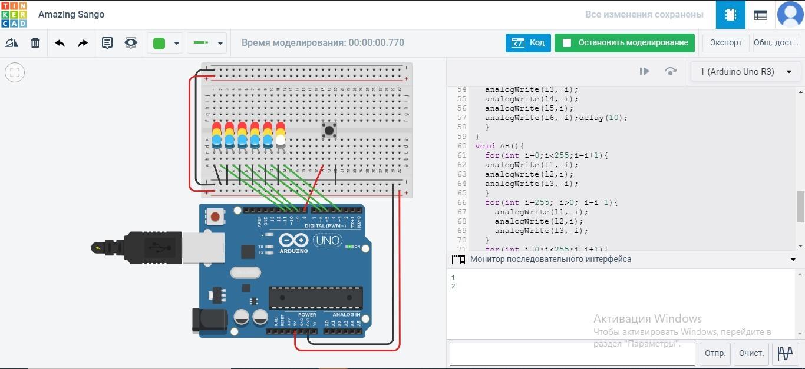Viewport: 805px width, 369px height.
Task: Switch to component list view
Action: pyautogui.click(x=760, y=15)
